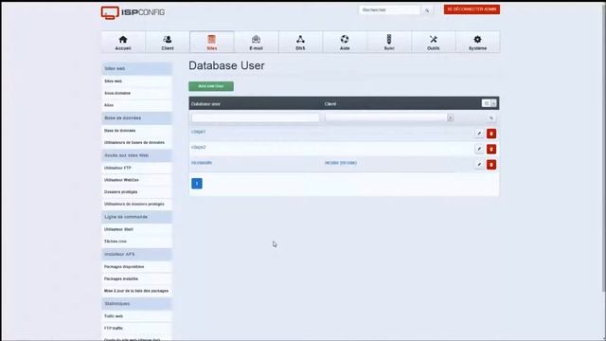The width and height of the screenshot is (606, 341).
Task: Open the third database user link
Action: (x=202, y=163)
